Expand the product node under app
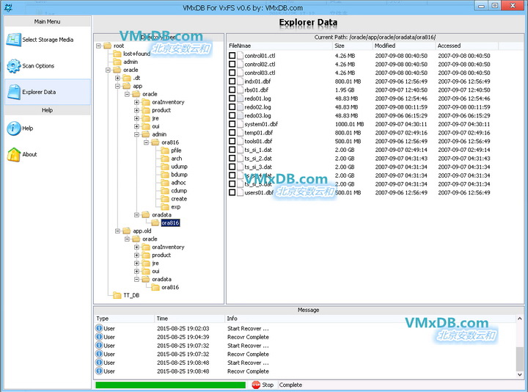The image size is (528, 392). [x=136, y=110]
